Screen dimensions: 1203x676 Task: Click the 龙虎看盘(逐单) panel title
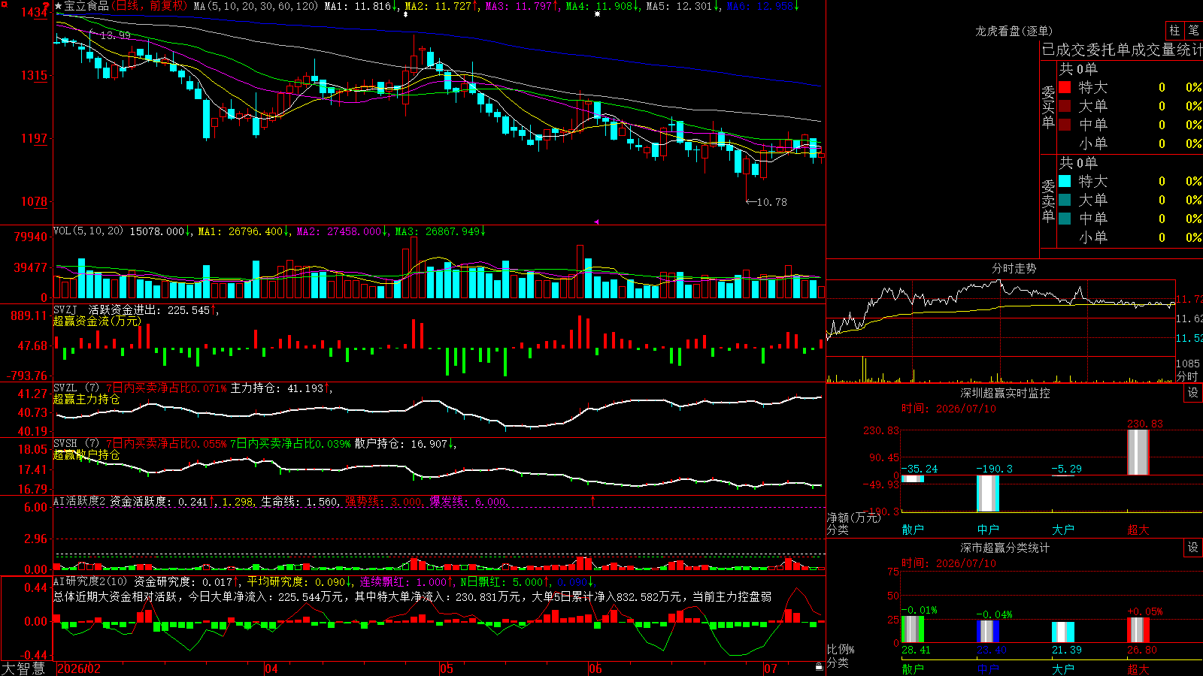pyautogui.click(x=1014, y=31)
